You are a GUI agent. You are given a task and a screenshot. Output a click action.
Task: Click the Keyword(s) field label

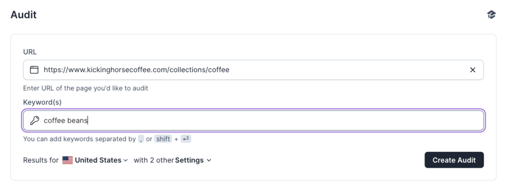tap(43, 102)
